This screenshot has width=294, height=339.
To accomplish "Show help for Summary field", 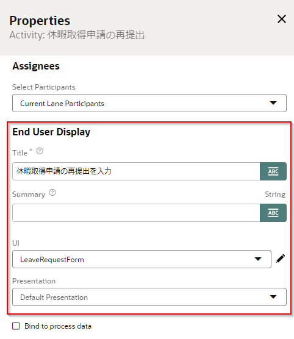I will coord(52,193).
